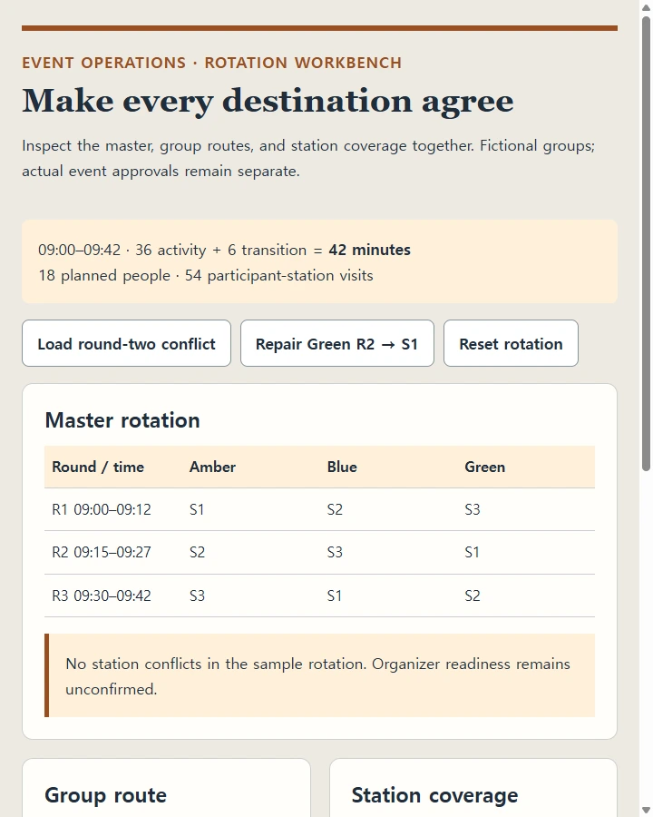
Task: Click the 42 minutes total text
Action: click(370, 250)
